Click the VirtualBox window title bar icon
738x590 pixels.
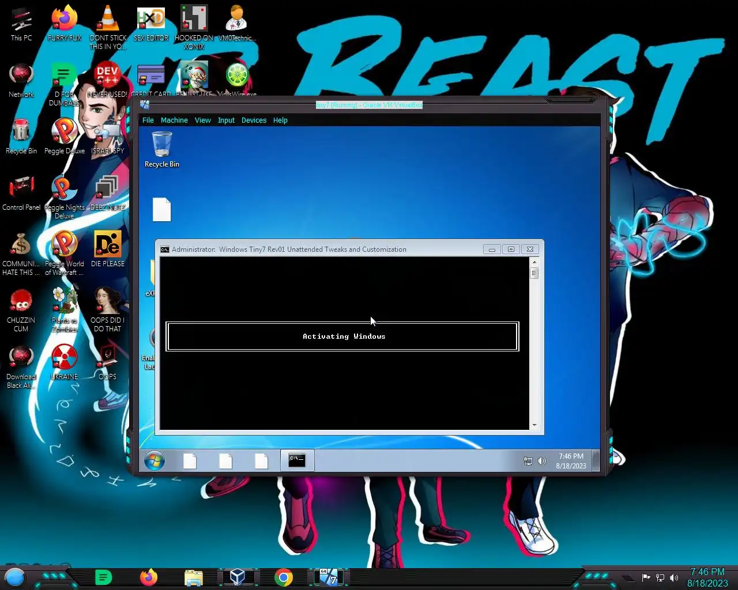click(145, 104)
